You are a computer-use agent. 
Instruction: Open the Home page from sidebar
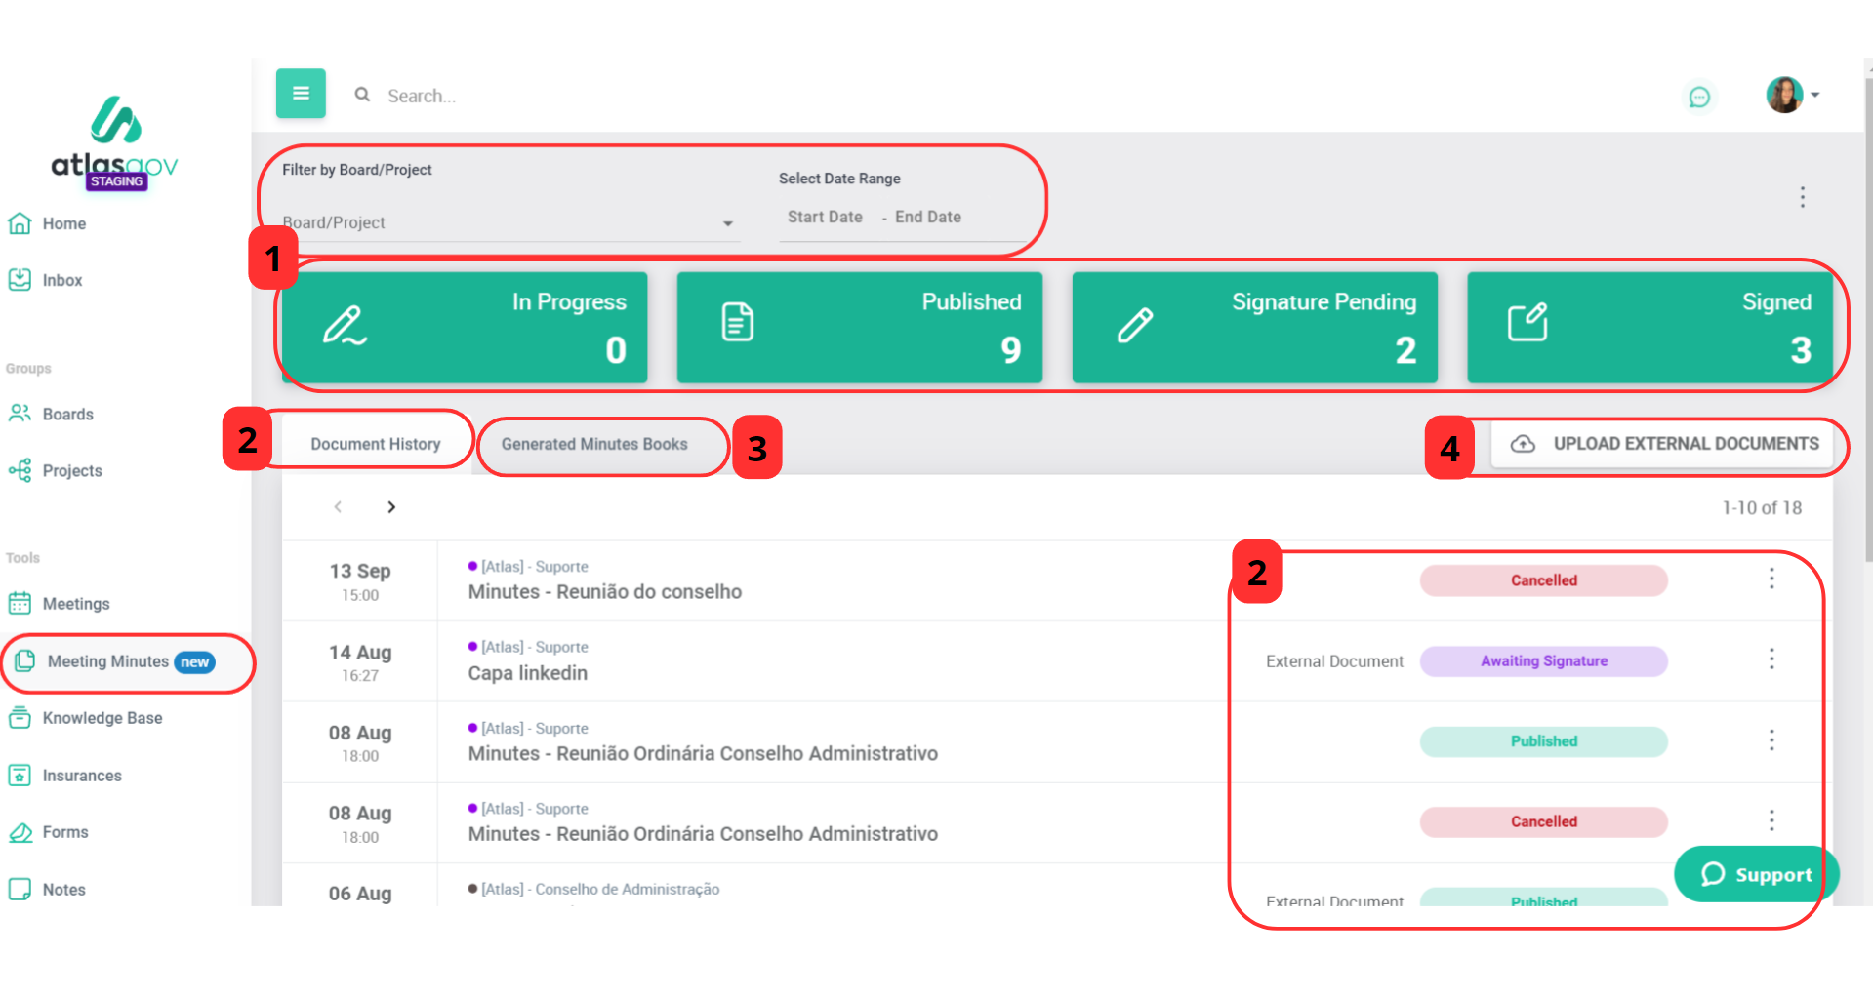[x=63, y=224]
